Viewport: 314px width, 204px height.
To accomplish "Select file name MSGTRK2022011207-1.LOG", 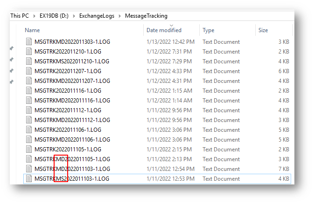I will (x=68, y=71).
